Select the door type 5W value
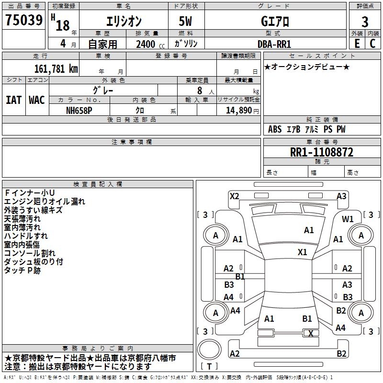 coord(185,21)
